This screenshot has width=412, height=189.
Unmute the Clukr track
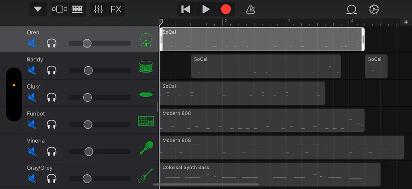32,98
